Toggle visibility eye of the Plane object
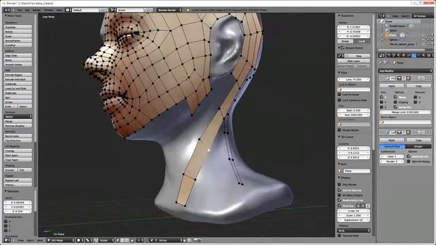This screenshot has height=245, width=436. tap(423, 35)
